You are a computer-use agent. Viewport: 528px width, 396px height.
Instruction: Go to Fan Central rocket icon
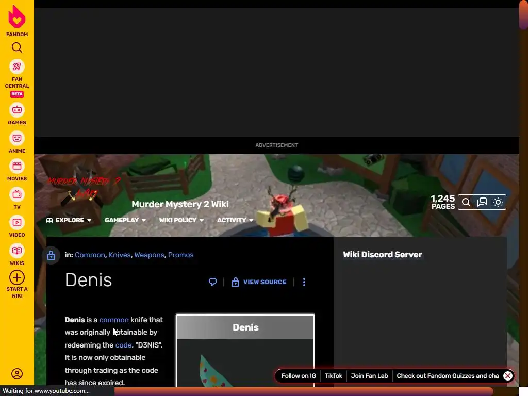coord(17,67)
